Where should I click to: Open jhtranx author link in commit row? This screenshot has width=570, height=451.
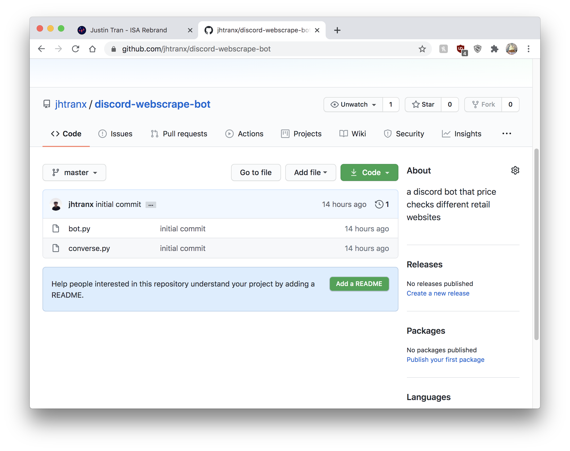(81, 204)
